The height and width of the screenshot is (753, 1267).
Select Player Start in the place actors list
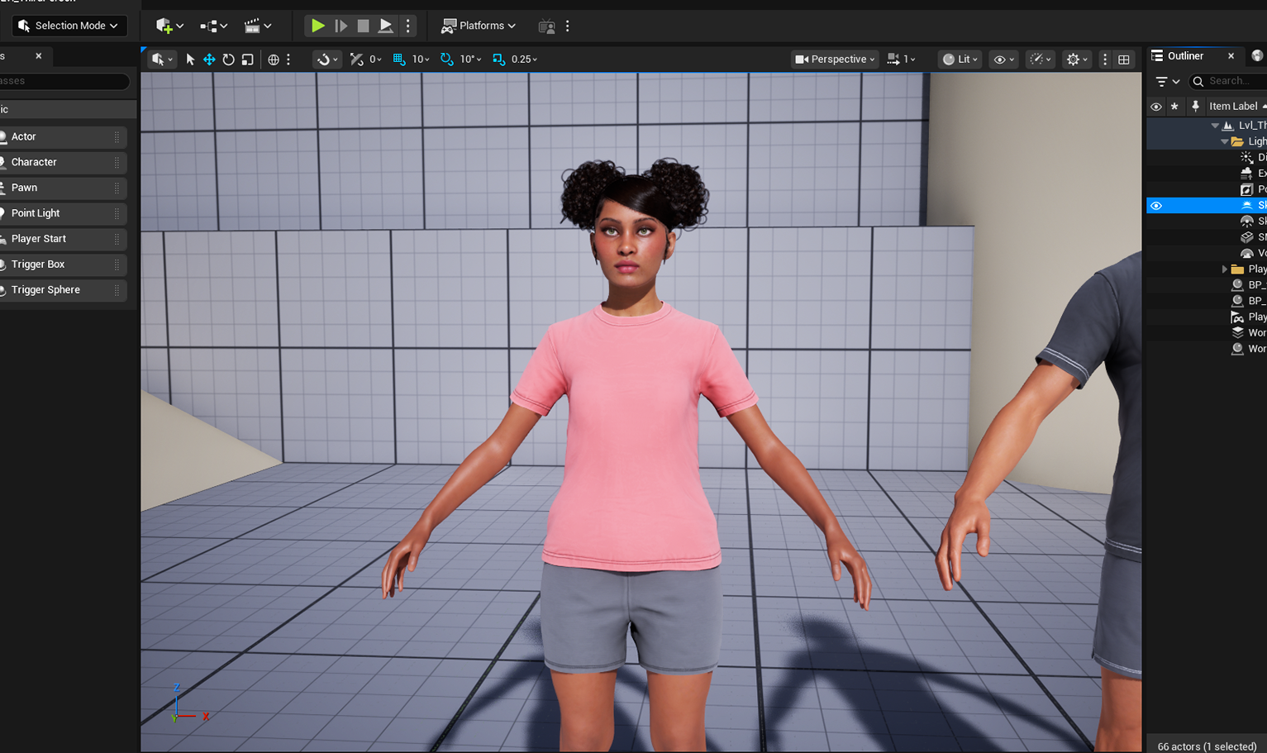pos(63,239)
